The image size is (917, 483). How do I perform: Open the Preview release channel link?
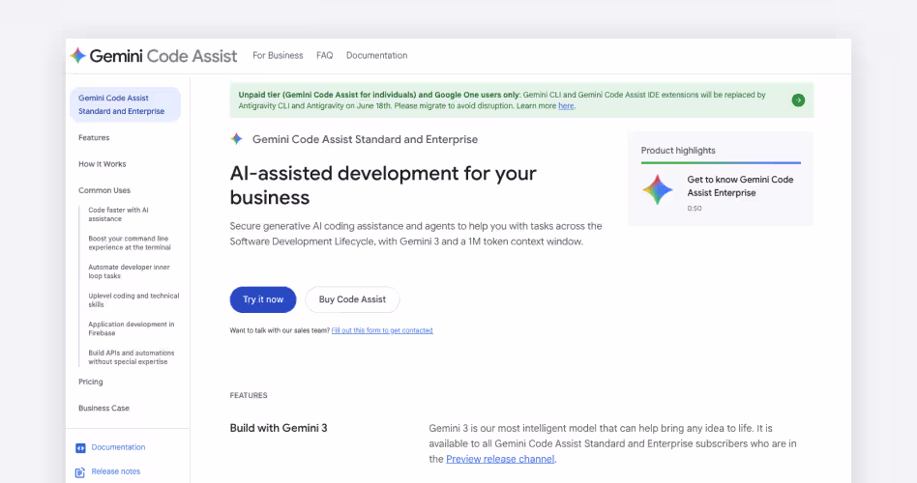pos(500,459)
